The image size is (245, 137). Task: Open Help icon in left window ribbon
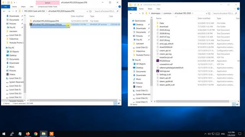pyautogui.click(x=119, y=7)
